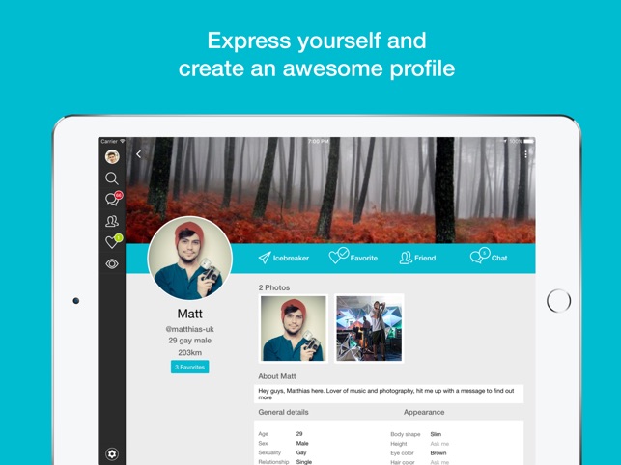Click the About Matt description text box
The image size is (621, 465).
pos(388,394)
